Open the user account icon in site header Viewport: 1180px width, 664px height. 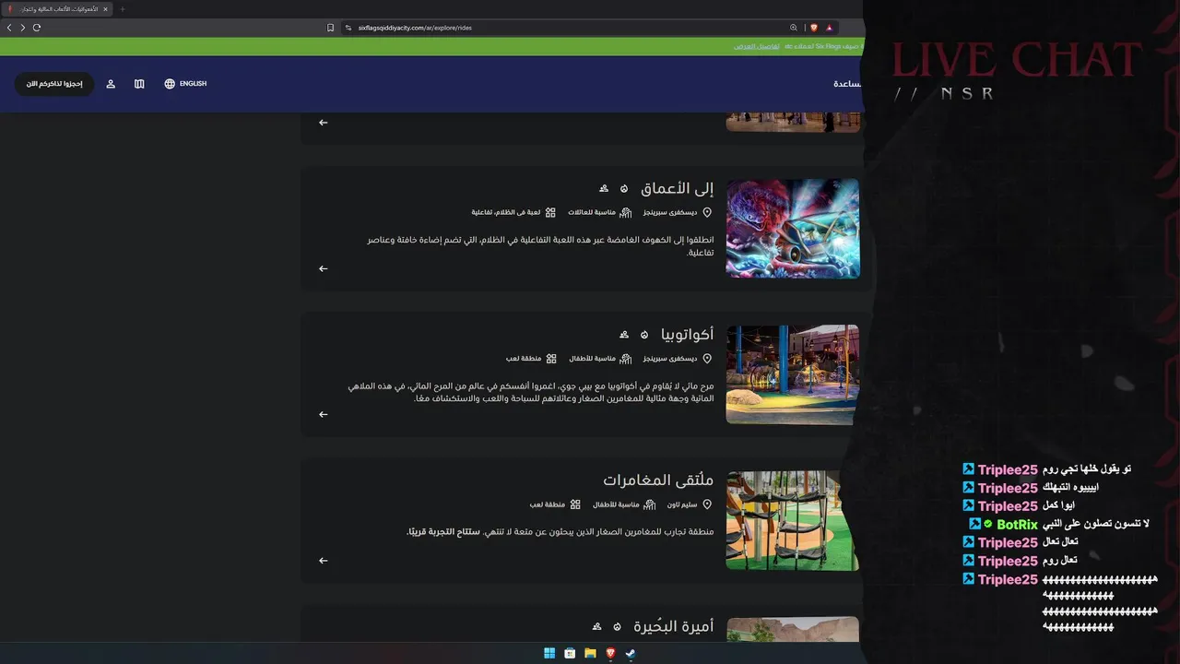pos(111,84)
